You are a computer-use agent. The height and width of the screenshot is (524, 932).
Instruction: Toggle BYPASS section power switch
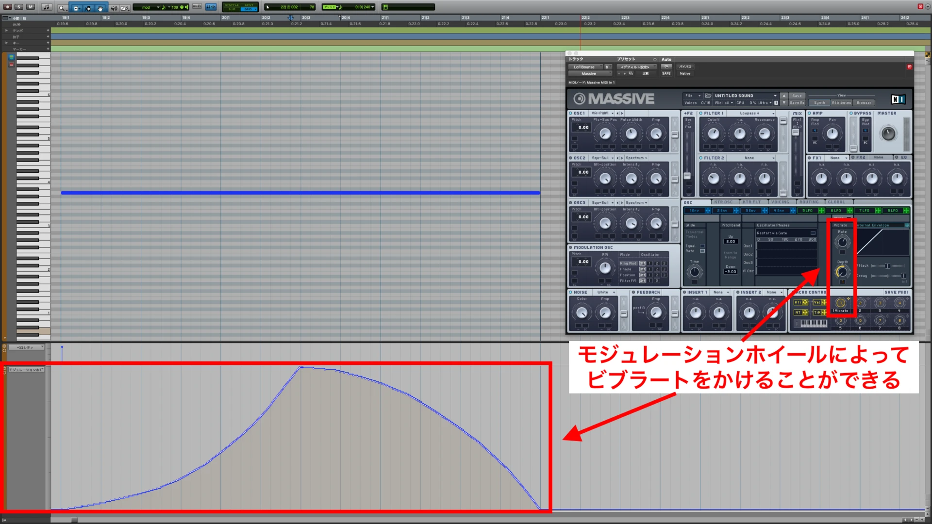click(851, 113)
